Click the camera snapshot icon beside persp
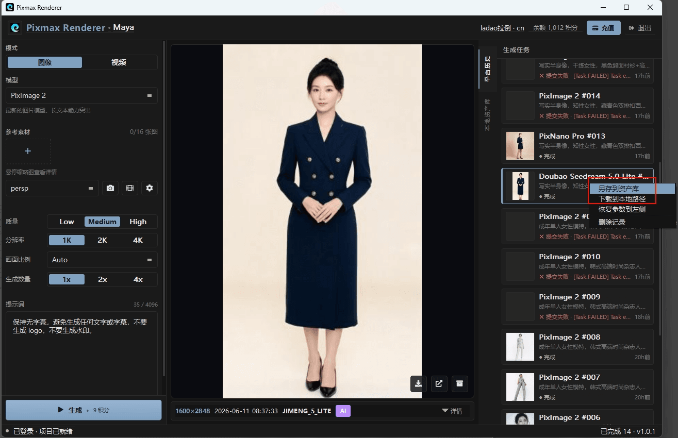Image resolution: width=678 pixels, height=438 pixels. [110, 188]
